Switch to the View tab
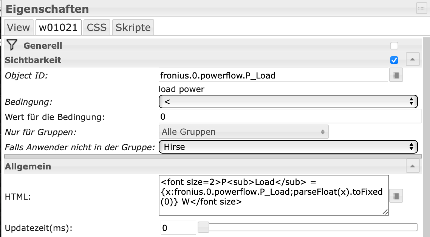This screenshot has height=237, width=430. 19,28
